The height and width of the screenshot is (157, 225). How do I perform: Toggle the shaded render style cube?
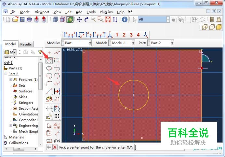click(219, 27)
